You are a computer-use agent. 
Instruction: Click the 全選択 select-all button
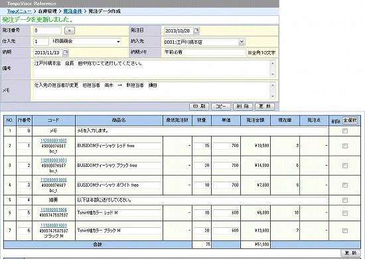(x=350, y=121)
